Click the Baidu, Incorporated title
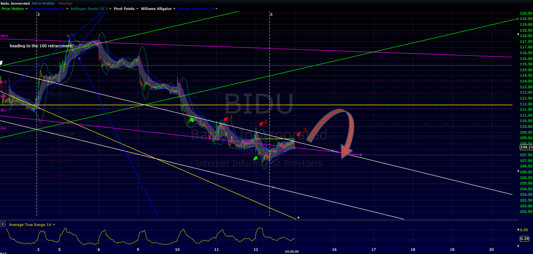The width and height of the screenshot is (533, 254). pos(15,3)
